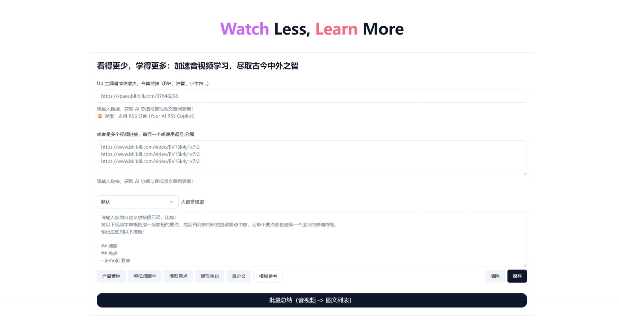
Task: Click the resize handle of the video links textarea
Action: 524,173
